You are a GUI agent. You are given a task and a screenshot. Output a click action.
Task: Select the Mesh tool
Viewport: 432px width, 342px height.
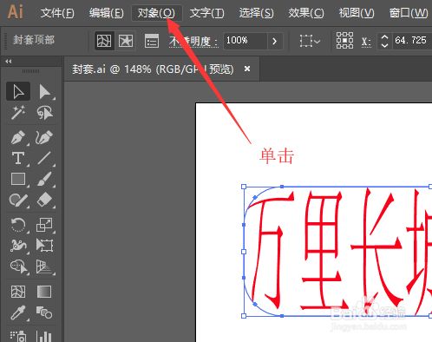tap(18, 292)
